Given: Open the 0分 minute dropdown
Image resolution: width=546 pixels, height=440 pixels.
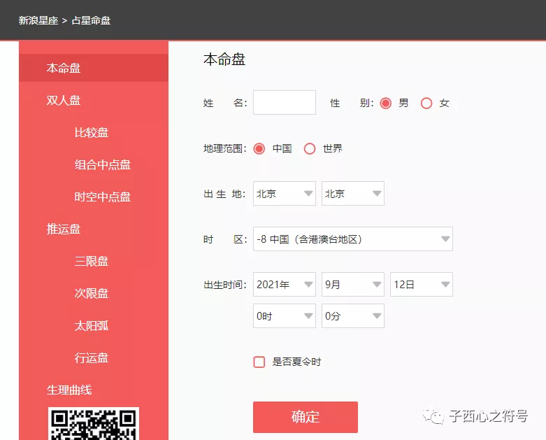Looking at the screenshot, I should tap(353, 315).
